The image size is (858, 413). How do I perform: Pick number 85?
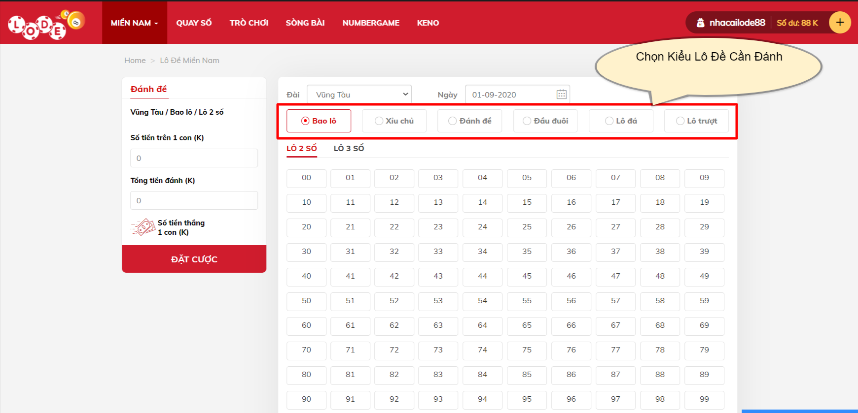pos(527,375)
